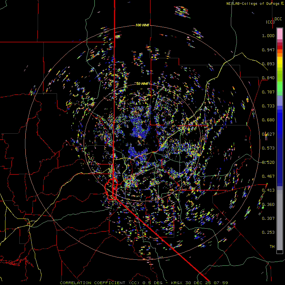This screenshot has width=285, height=285.
Task: Click the TH label at the legend bottom
Action: coord(272,247)
